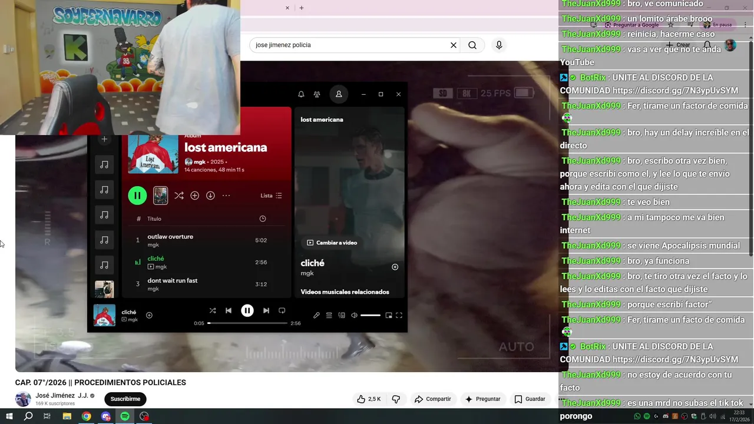Screen dimensions: 754x424
Task: Adjust the Spotify volume slider
Action: [x=370, y=316]
